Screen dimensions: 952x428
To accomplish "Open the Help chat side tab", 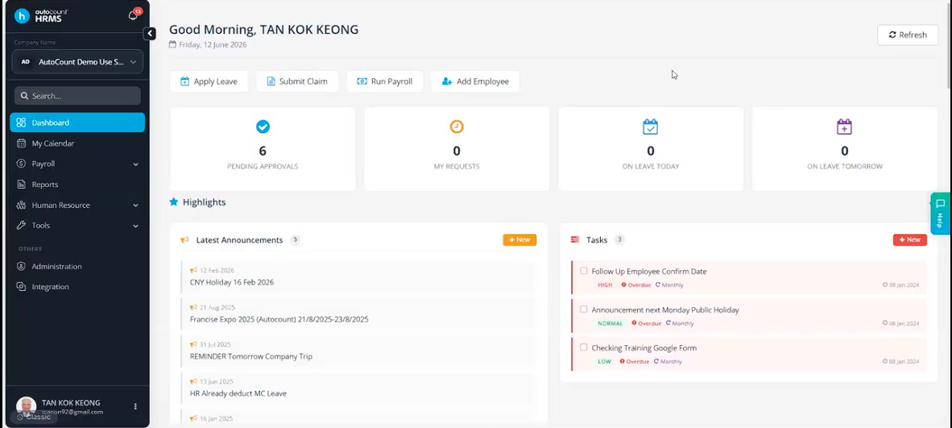I will pyautogui.click(x=941, y=214).
